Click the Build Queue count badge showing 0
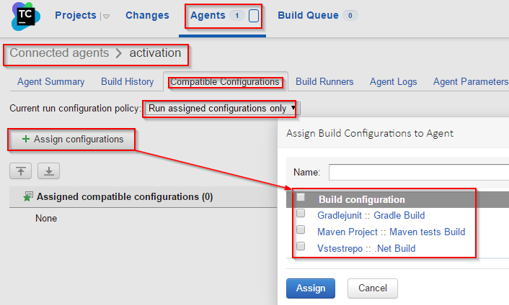This screenshot has width=509, height=305. 350,15
